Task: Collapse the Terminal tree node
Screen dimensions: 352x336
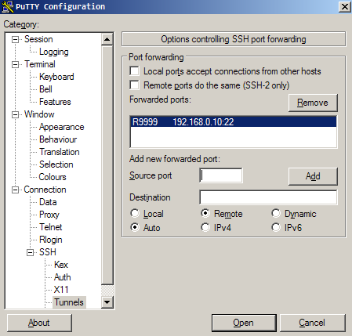Action: [16, 64]
